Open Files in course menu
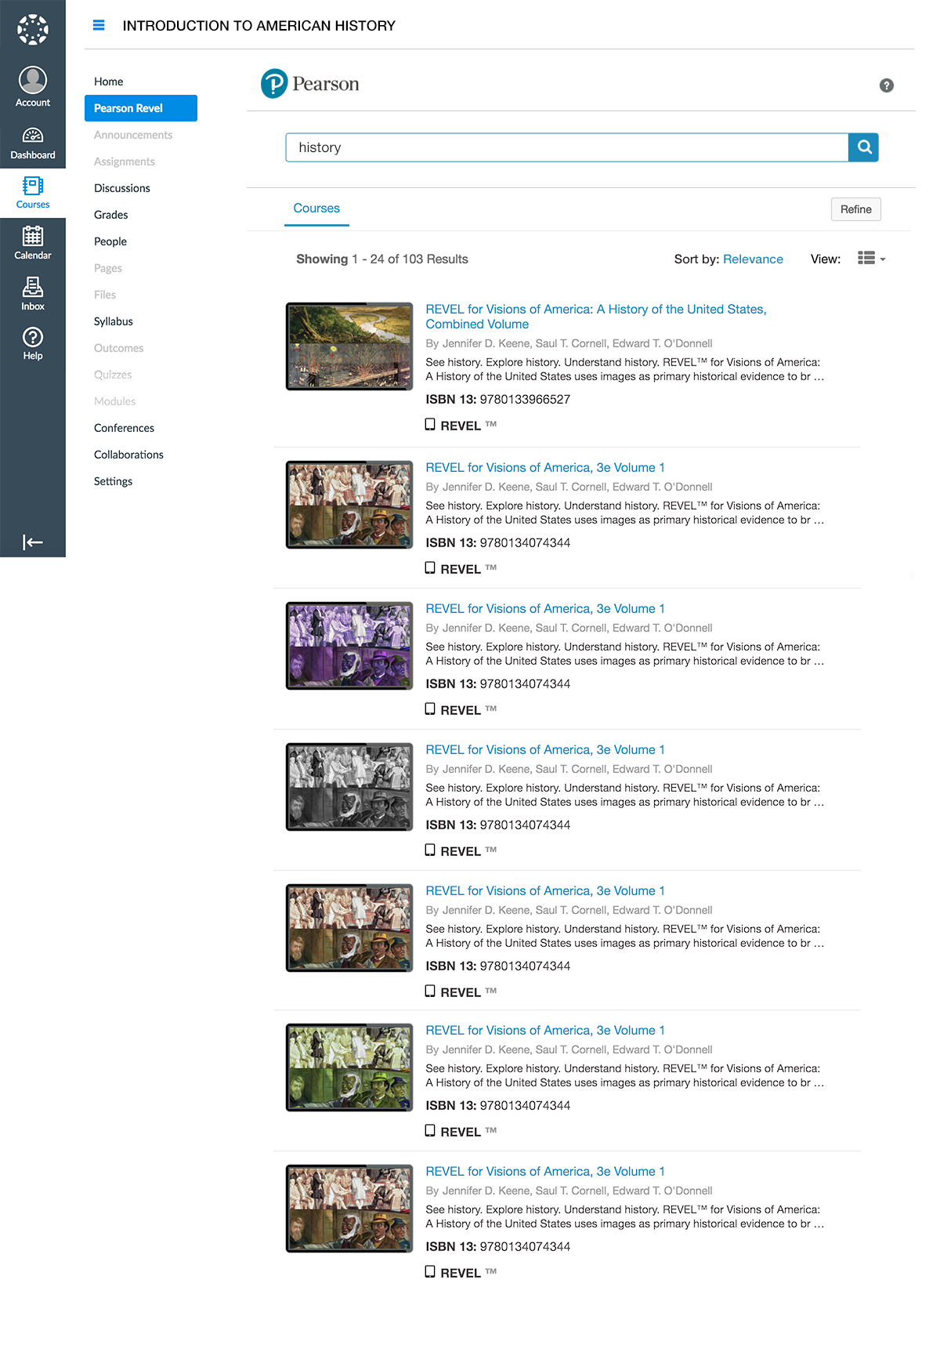940x1345 pixels. point(105,295)
